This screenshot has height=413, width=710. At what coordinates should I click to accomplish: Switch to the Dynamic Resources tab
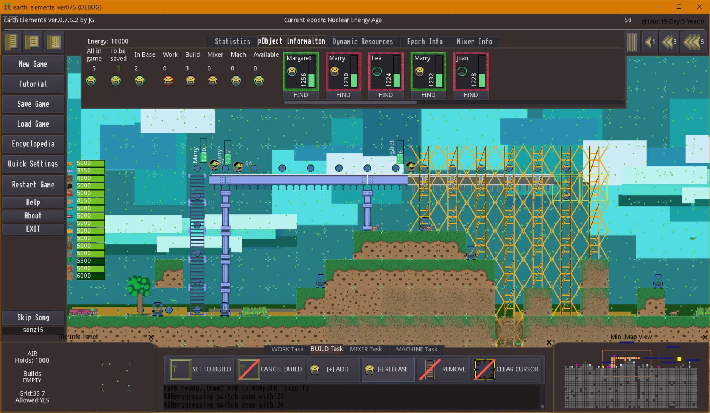[x=362, y=41]
